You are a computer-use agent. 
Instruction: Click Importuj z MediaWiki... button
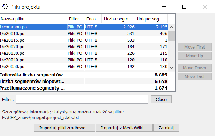[x=124, y=128]
